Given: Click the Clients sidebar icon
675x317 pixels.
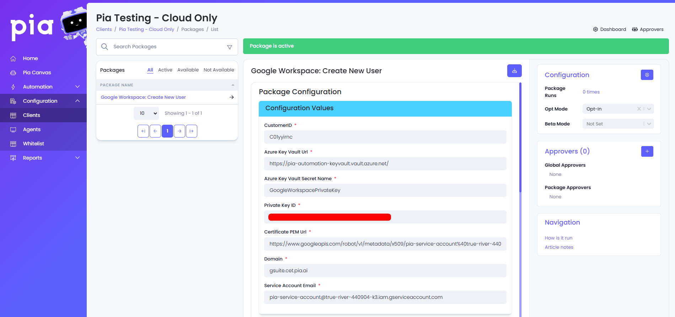Looking at the screenshot, I should 13,115.
